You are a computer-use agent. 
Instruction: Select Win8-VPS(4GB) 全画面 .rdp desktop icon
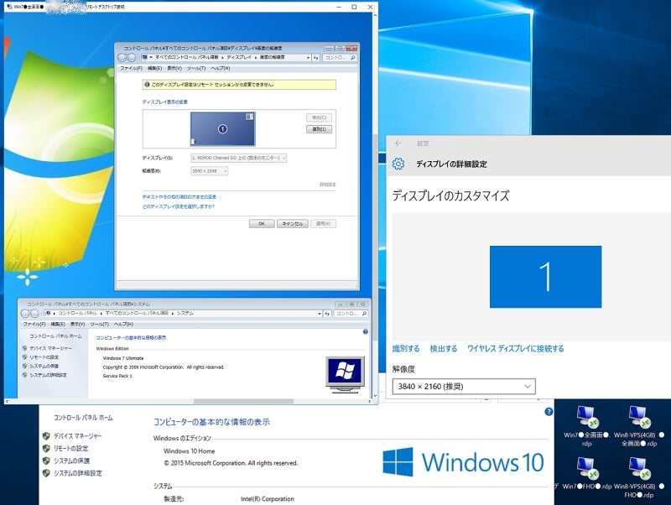pyautogui.click(x=639, y=426)
